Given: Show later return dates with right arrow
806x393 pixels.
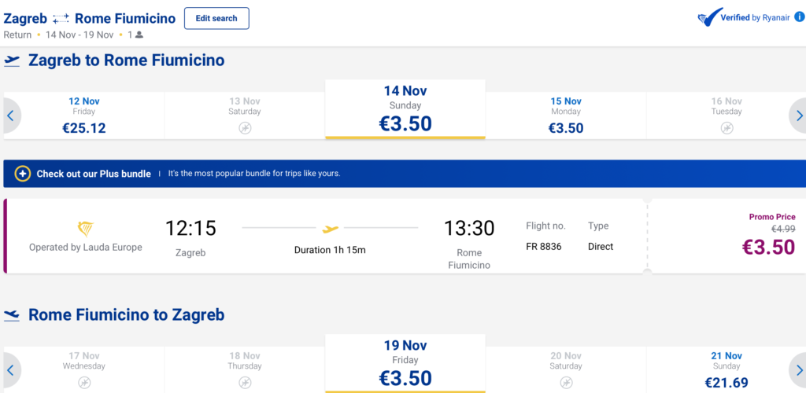Looking at the screenshot, I should (798, 369).
